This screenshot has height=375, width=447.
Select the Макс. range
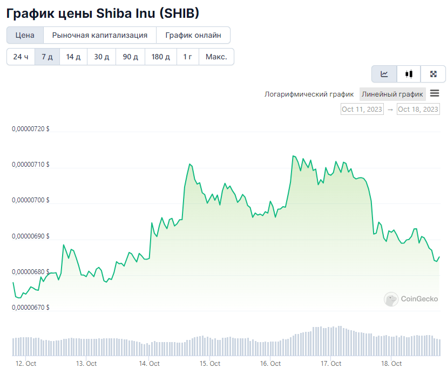point(216,57)
